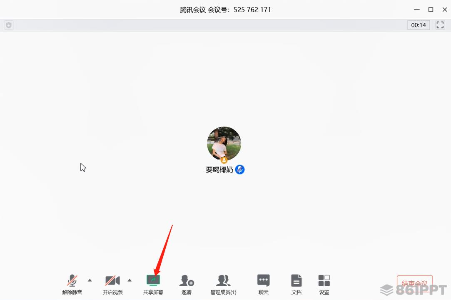This screenshot has height=300, width=451.
Task: Enter full screen with the expand icon
Action: (x=440, y=25)
